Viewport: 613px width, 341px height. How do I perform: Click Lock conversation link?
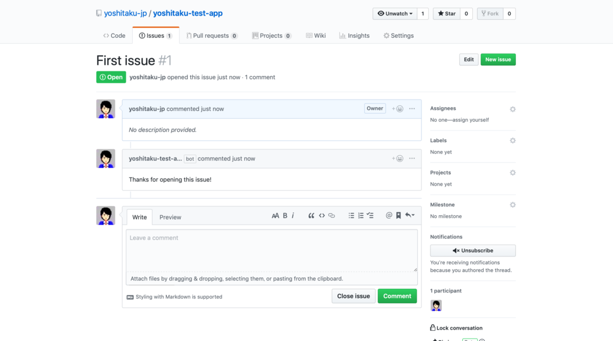(456, 328)
